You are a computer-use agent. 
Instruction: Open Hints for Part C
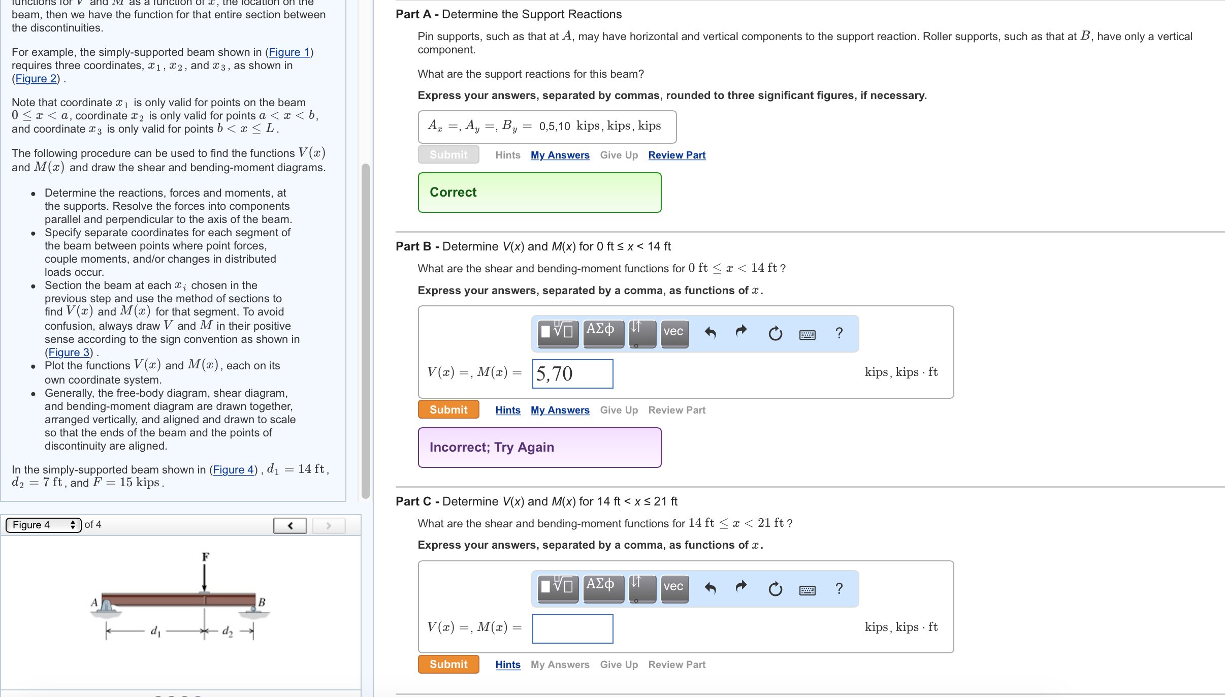click(508, 664)
